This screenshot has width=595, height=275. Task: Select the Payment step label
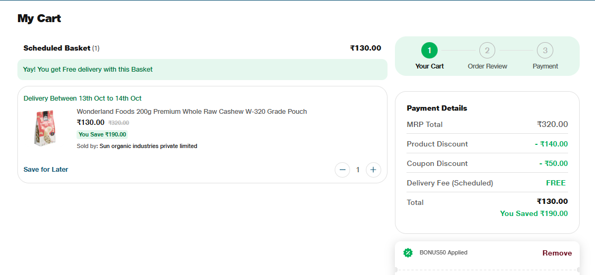click(x=545, y=66)
